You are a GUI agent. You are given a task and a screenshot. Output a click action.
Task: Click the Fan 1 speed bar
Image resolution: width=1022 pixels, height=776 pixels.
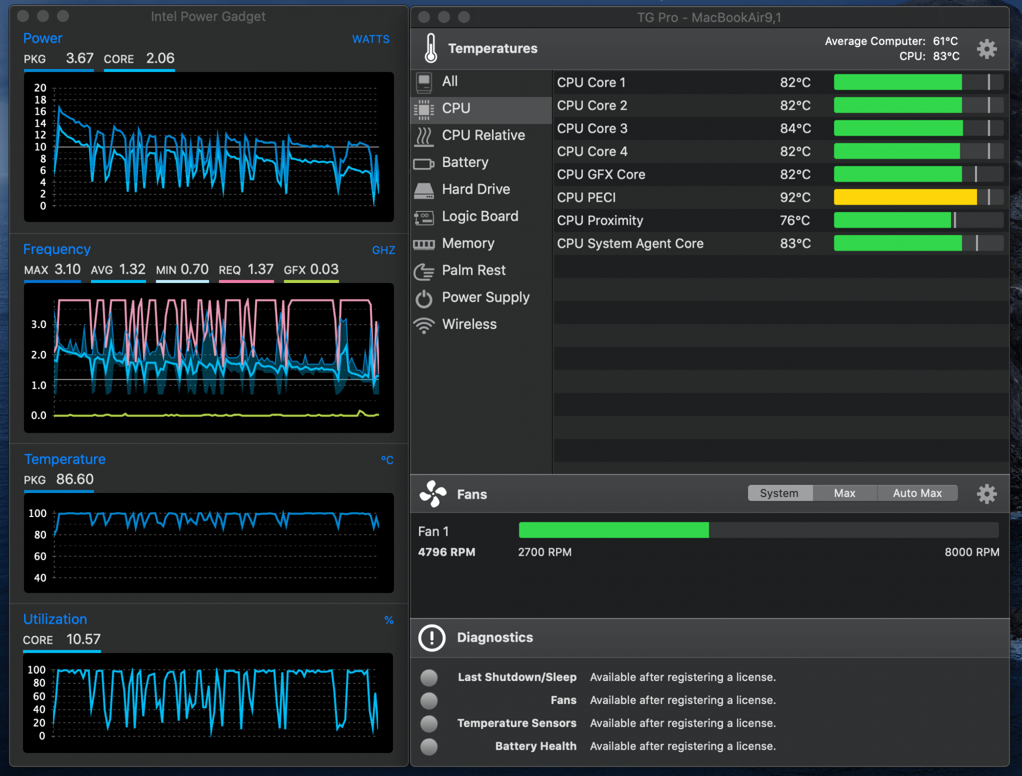point(758,530)
